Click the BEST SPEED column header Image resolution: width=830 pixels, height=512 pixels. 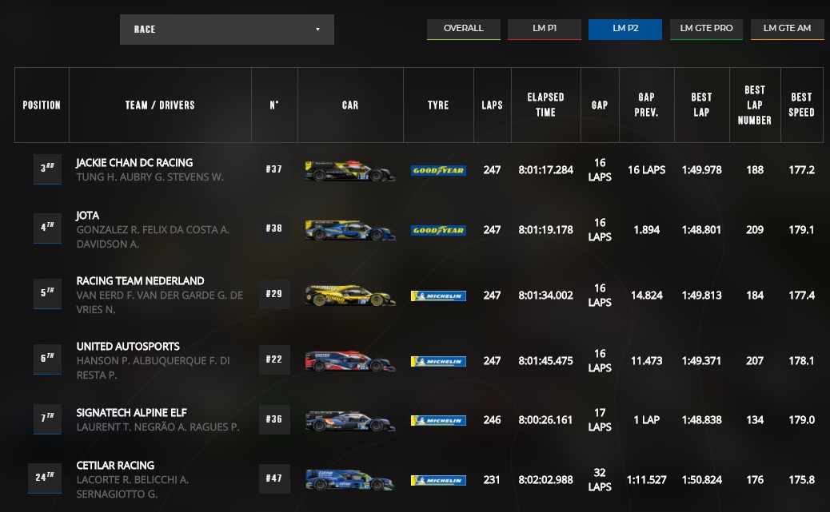(x=801, y=105)
